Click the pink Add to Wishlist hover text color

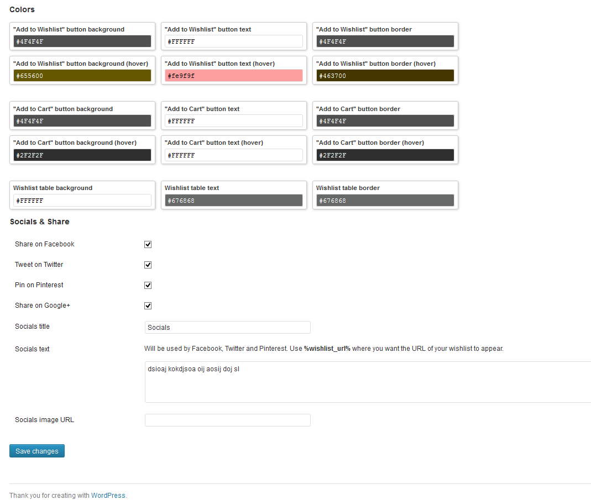point(233,76)
